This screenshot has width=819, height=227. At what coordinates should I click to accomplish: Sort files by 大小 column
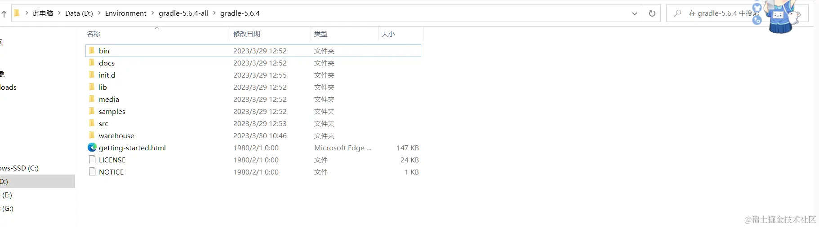[388, 34]
